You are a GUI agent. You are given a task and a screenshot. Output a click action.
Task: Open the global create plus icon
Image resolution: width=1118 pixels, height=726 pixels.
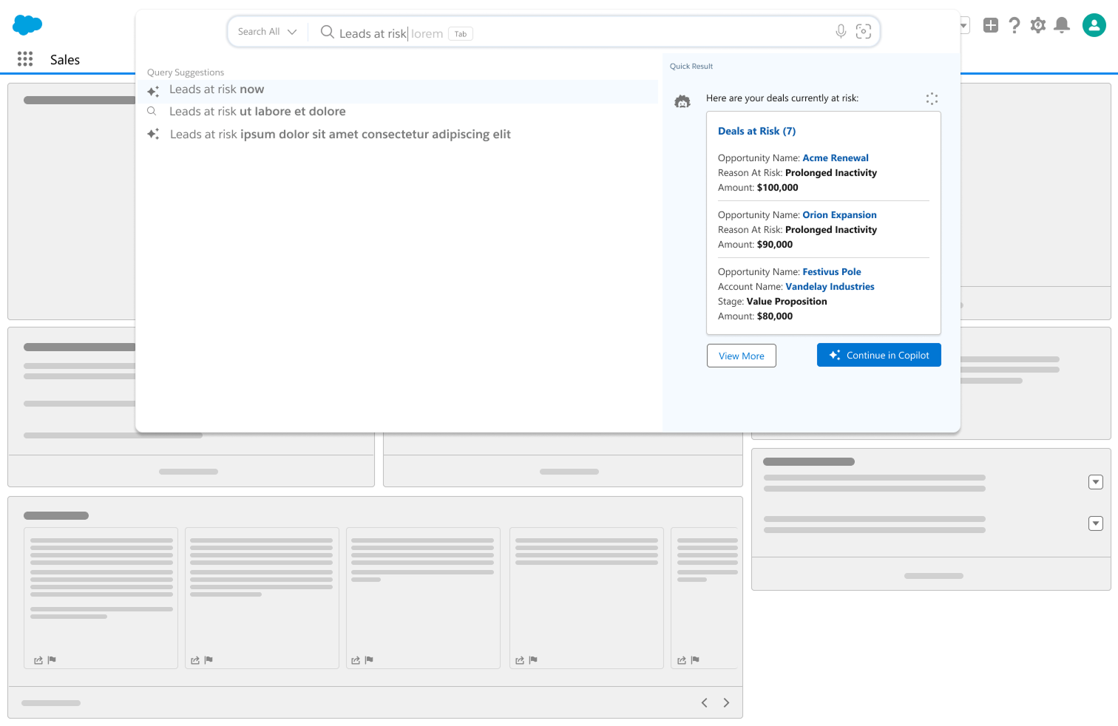pos(990,26)
